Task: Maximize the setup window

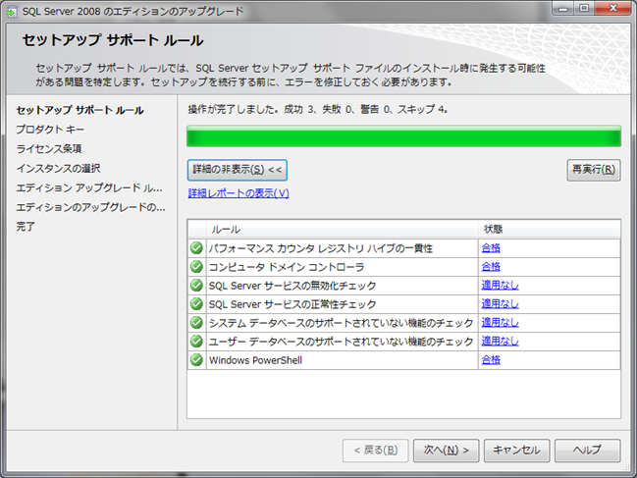Action: pyautogui.click(x=584, y=9)
